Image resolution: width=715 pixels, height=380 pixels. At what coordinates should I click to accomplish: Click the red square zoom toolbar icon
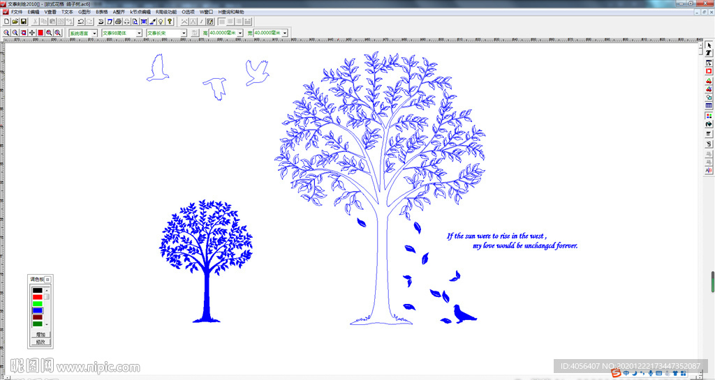(40, 33)
